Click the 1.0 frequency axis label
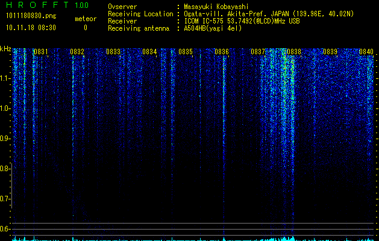Screen dimensions: 379x241 pos(4,108)
